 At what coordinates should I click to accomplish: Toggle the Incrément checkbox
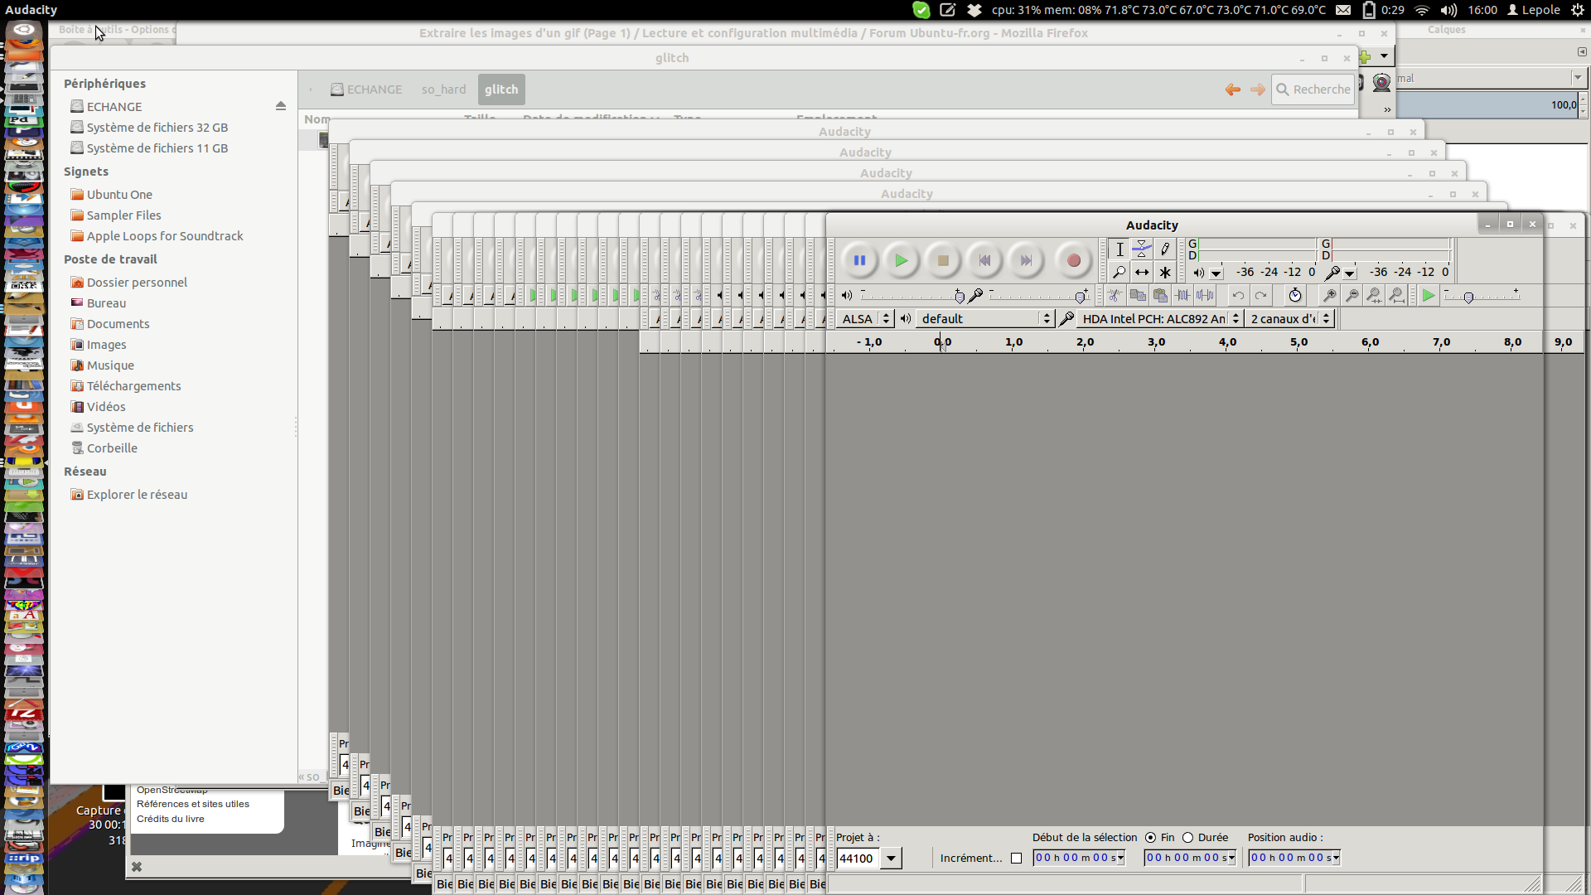1016,858
